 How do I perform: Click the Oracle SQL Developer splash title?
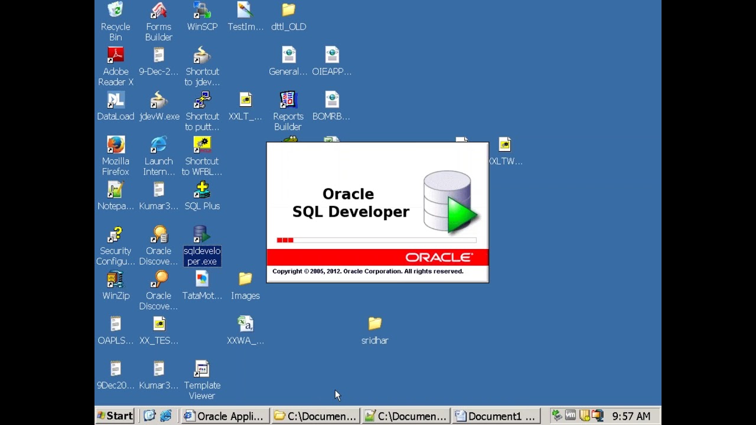click(x=351, y=203)
